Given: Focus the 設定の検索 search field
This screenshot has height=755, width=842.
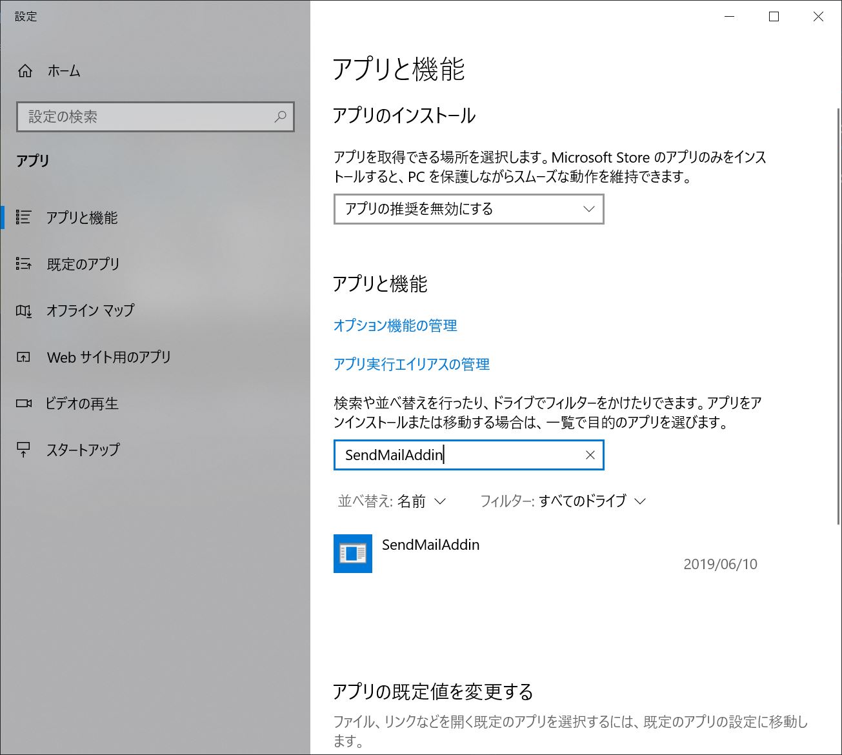Looking at the screenshot, I should (155, 117).
